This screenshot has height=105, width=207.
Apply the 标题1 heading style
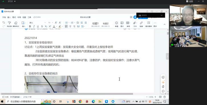pos(96,25)
